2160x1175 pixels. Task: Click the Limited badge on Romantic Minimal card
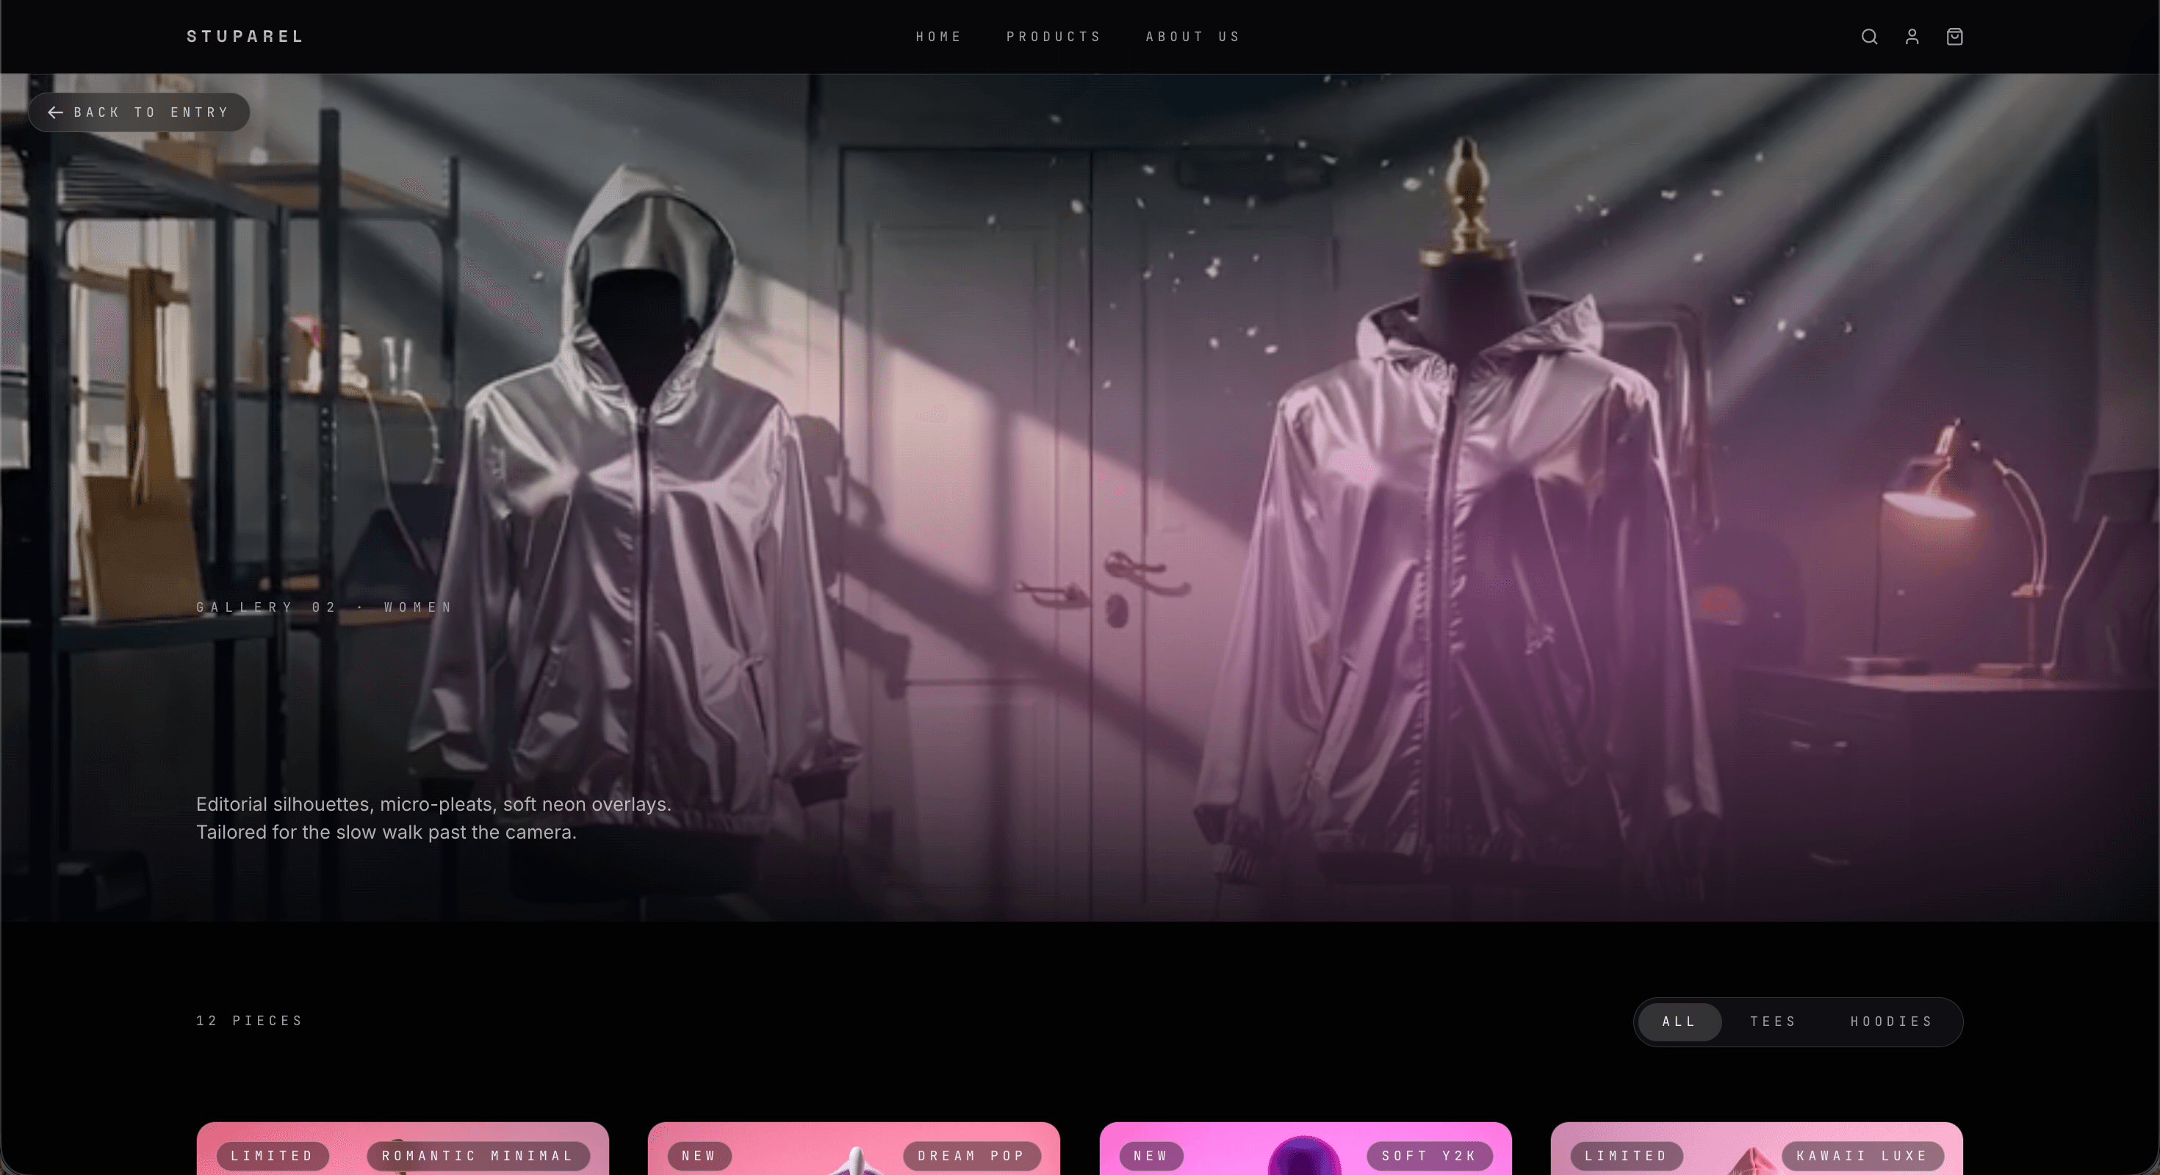pos(273,1156)
